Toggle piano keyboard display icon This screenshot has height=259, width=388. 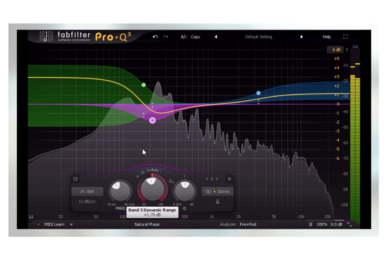click(31, 217)
